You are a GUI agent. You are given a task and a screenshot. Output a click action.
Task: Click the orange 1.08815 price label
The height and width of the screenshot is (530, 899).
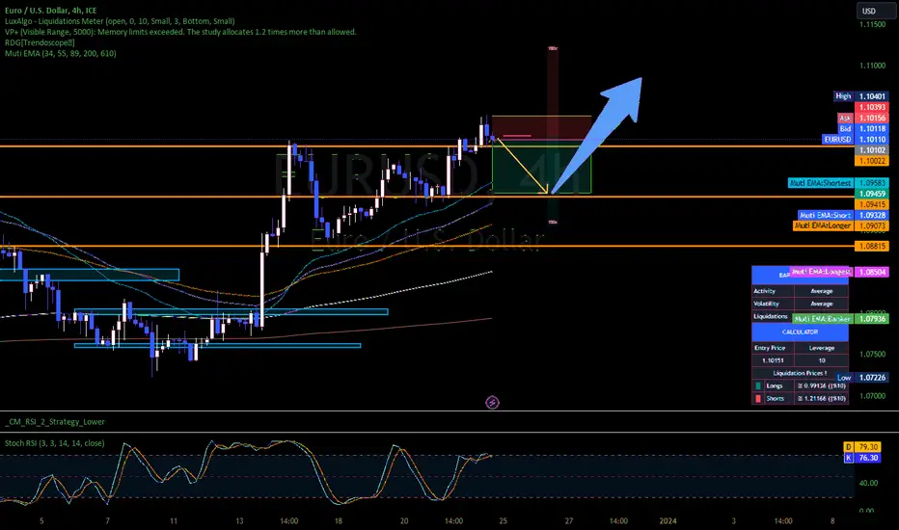(x=871, y=246)
